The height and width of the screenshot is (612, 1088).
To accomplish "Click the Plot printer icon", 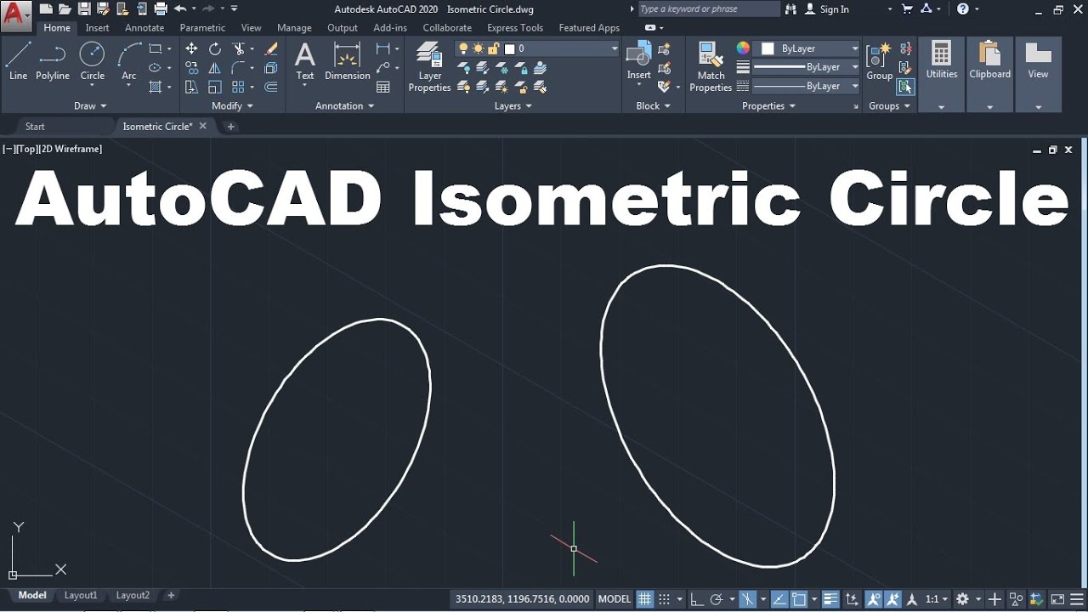I will click(x=161, y=9).
